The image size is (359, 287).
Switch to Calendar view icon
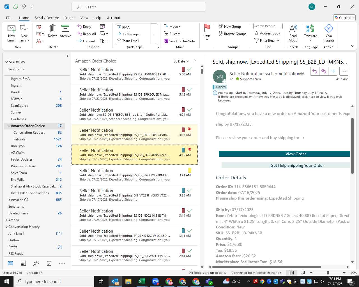[x=23, y=263]
